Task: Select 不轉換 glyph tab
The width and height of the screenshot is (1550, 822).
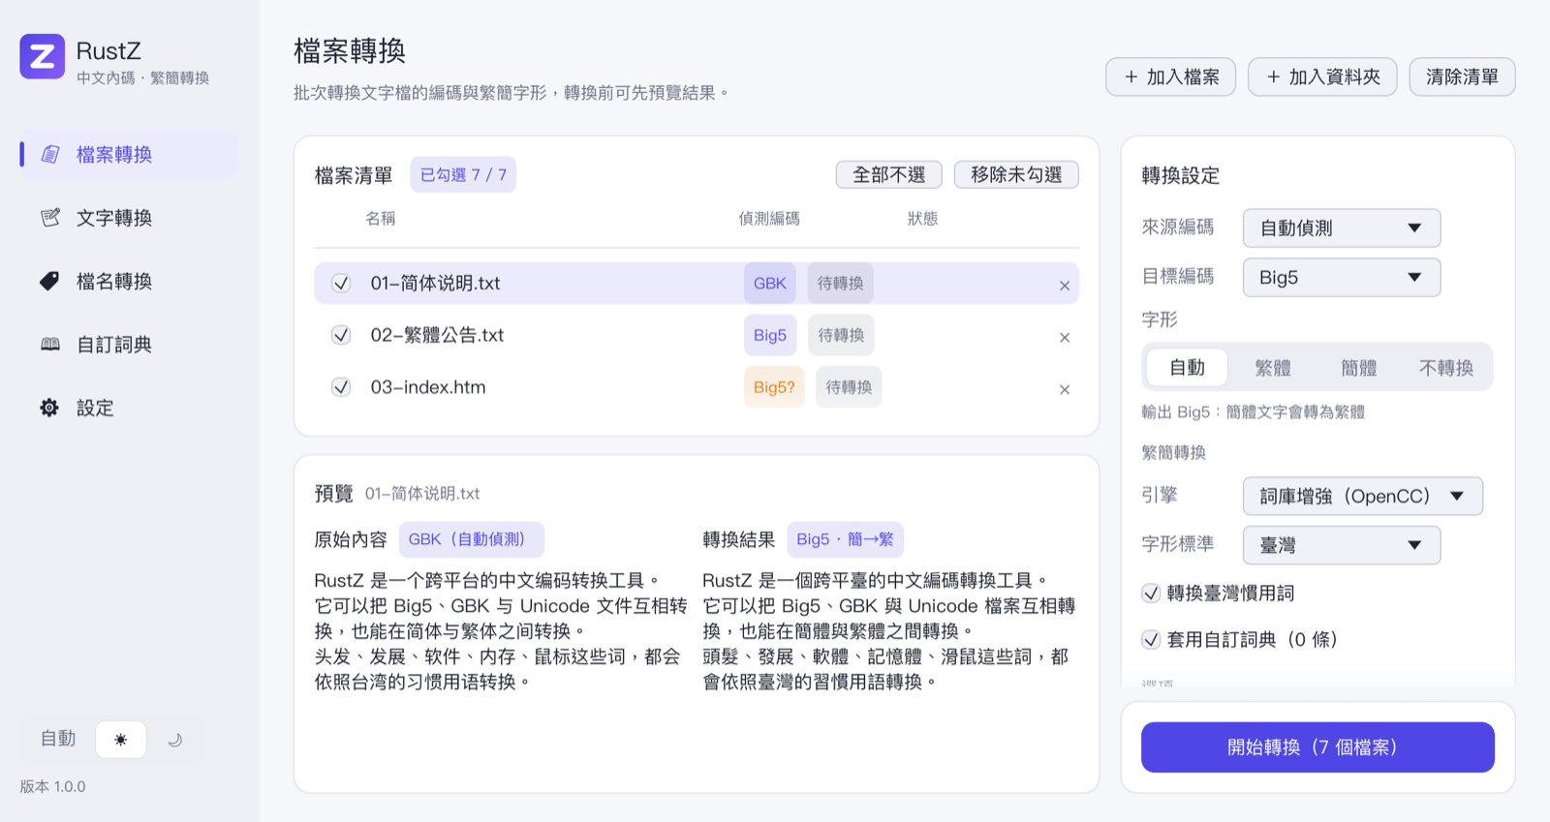Action: coord(1446,367)
